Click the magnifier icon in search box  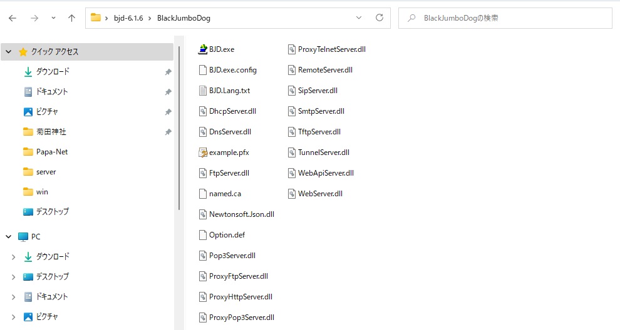[x=411, y=18]
